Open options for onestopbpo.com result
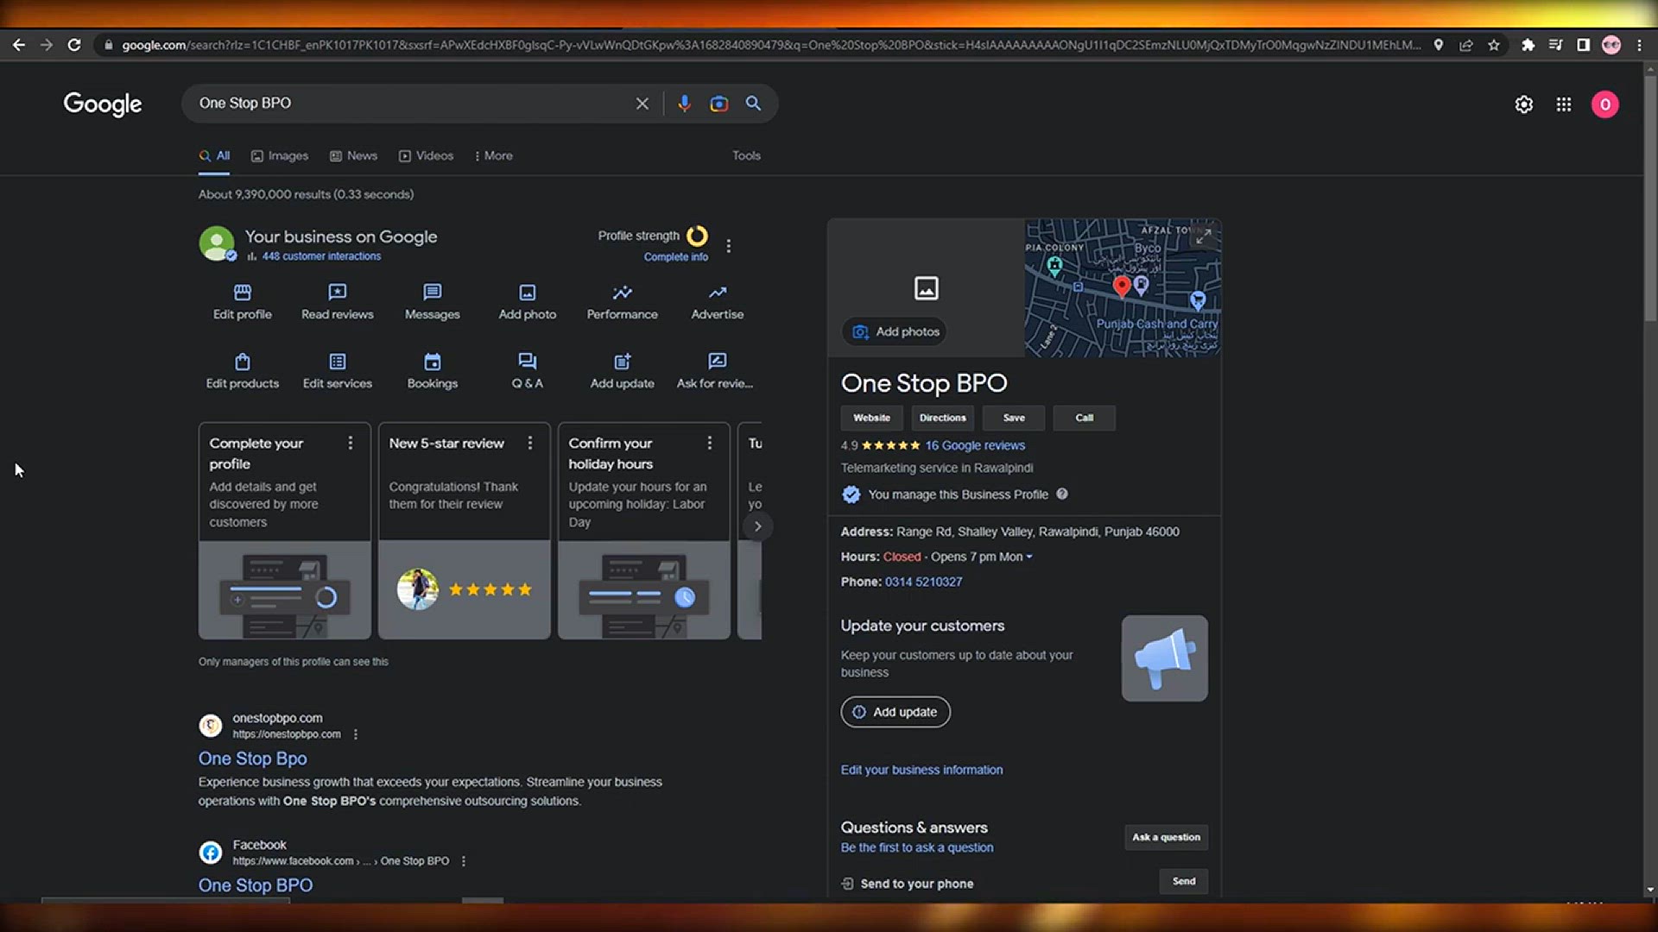The width and height of the screenshot is (1658, 932). pyautogui.click(x=356, y=734)
